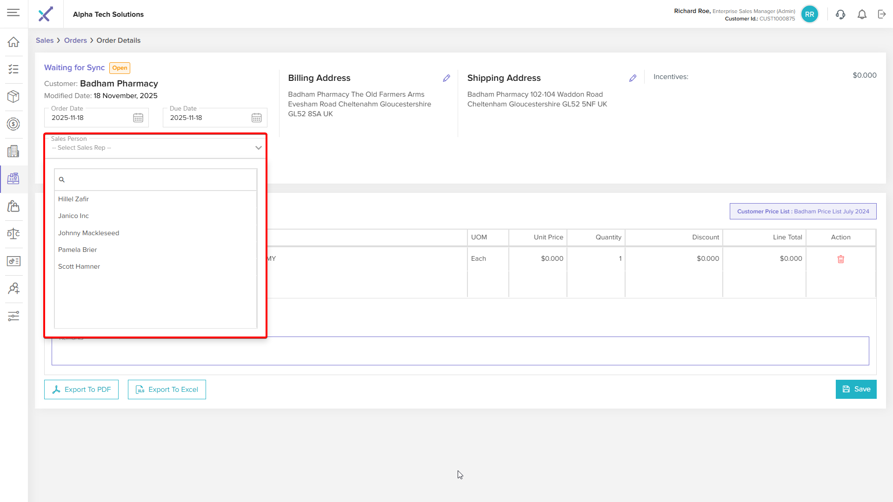The width and height of the screenshot is (893, 502).
Task: Edit the Shipping Address pencil icon
Action: point(633,78)
